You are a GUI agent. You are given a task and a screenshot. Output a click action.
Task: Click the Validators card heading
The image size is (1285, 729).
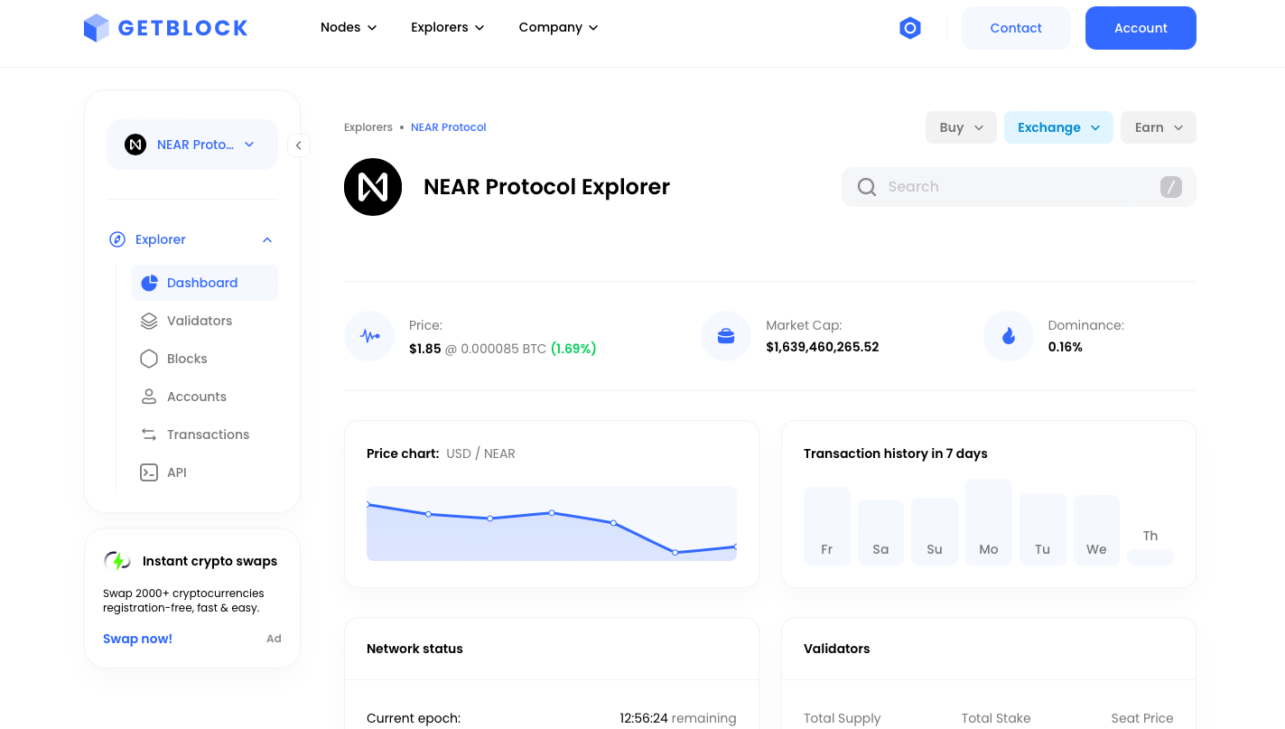837,649
